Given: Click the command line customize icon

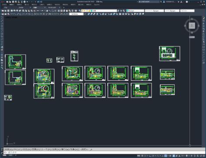Looking at the screenshot, I should 2,152.
